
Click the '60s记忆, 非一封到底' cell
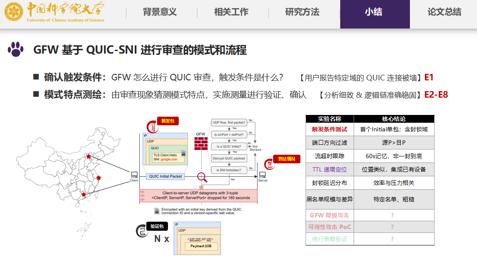tap(394, 156)
